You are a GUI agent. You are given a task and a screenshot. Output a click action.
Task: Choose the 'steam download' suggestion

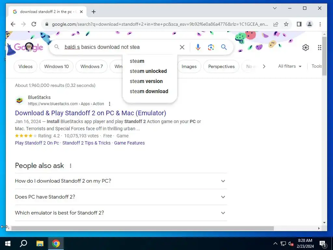[x=150, y=91]
